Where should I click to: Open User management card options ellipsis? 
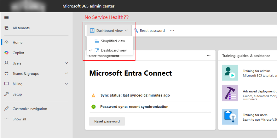(x=209, y=56)
